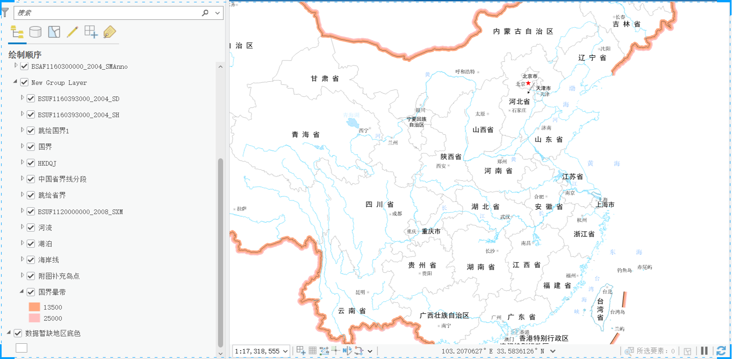Image resolution: width=732 pixels, height=359 pixels.
Task: Open the coordinate display format dropdown
Action: (553, 351)
